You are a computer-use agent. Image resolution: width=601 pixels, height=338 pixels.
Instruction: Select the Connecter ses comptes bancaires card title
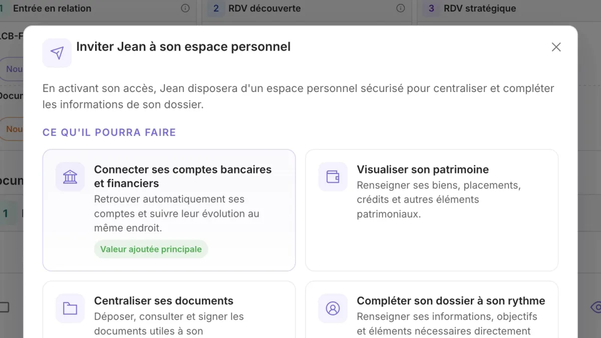(x=183, y=176)
